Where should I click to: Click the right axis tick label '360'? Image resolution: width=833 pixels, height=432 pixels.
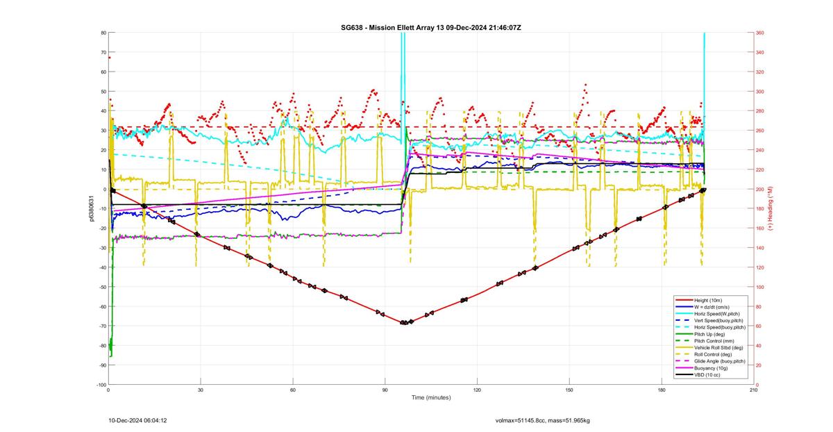[x=759, y=33]
